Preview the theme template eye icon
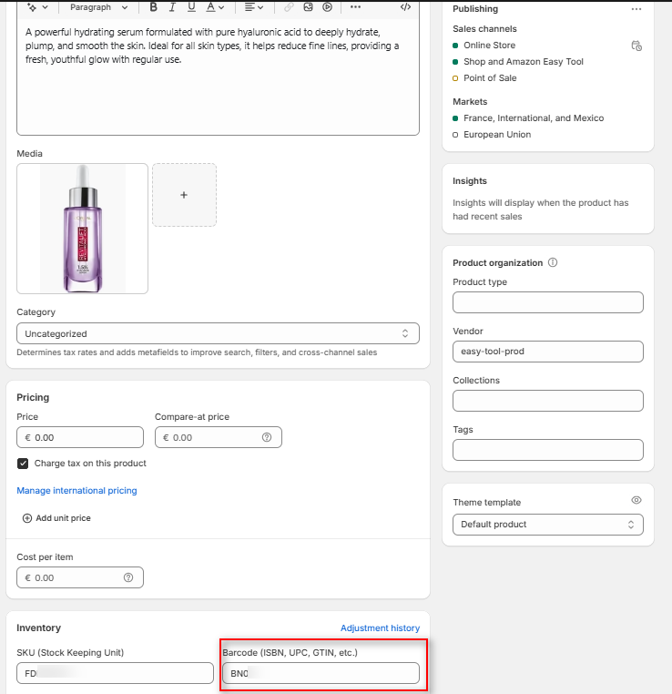This screenshot has width=672, height=694. [636, 501]
